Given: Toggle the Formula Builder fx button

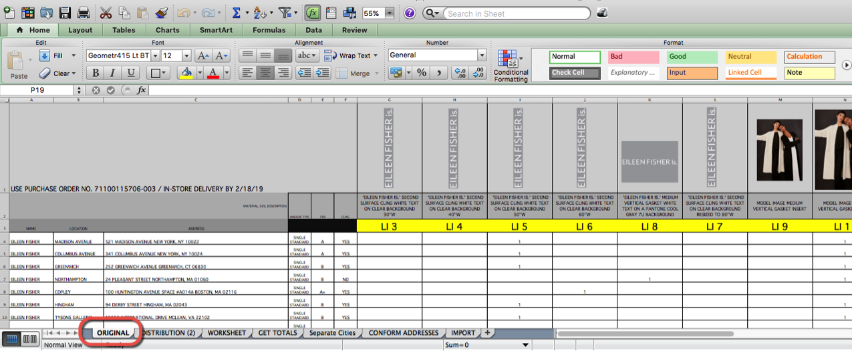Looking at the screenshot, I should (x=312, y=13).
